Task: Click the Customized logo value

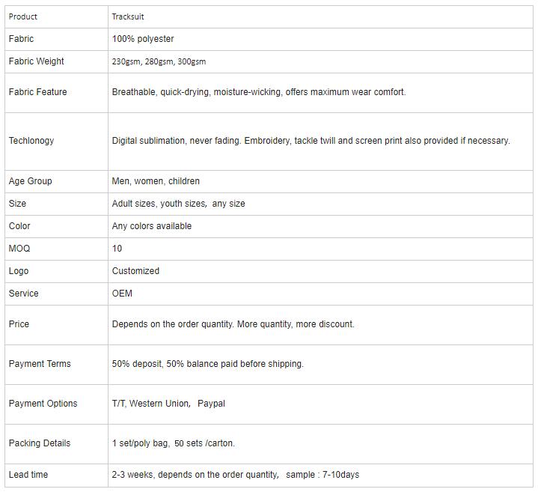Action: pyautogui.click(x=135, y=271)
